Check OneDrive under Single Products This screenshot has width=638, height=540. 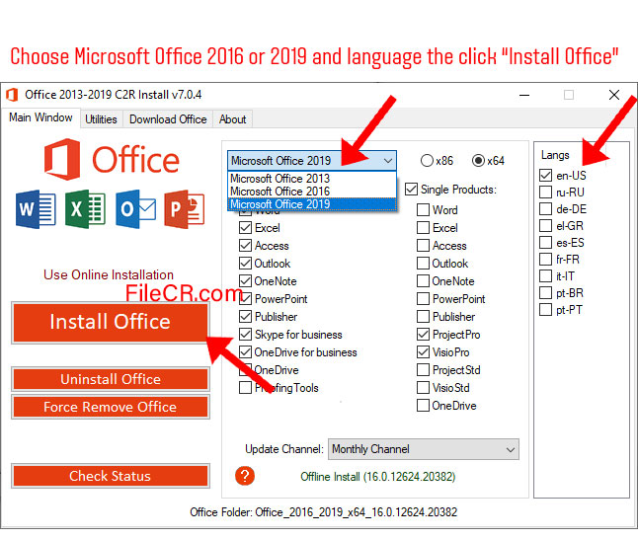(x=423, y=406)
